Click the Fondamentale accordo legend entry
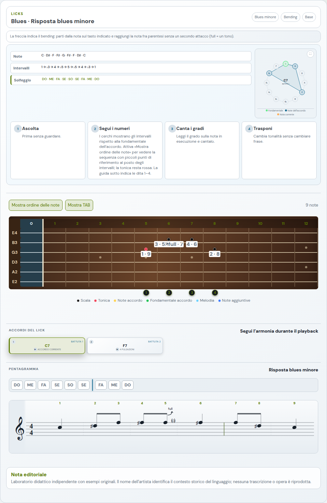327x503 pixels. (x=169, y=301)
